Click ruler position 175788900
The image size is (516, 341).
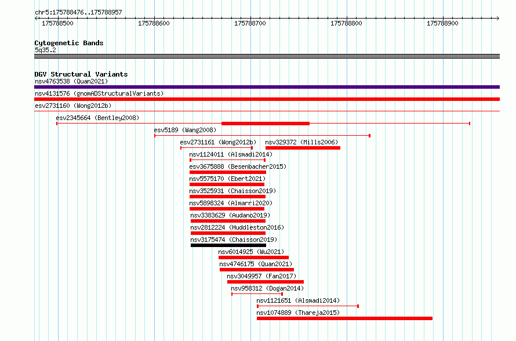442,23
